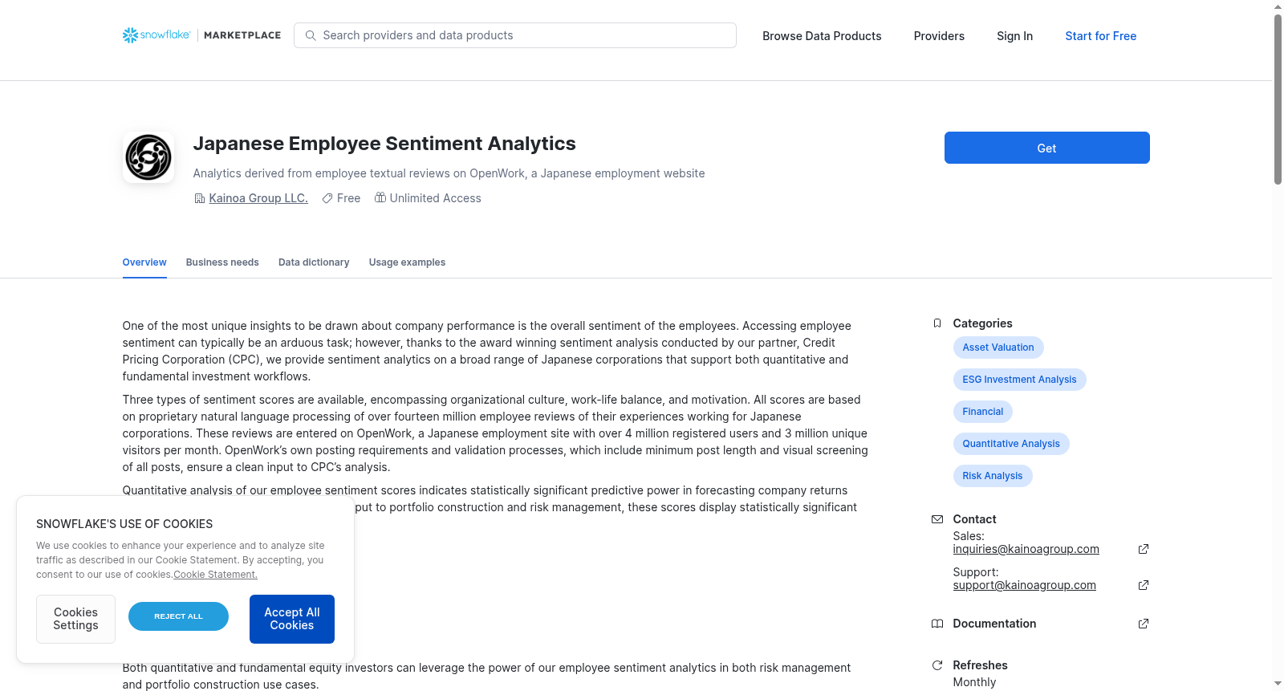Open the Sales email external link icon
Image resolution: width=1284 pixels, height=691 pixels.
click(1144, 549)
